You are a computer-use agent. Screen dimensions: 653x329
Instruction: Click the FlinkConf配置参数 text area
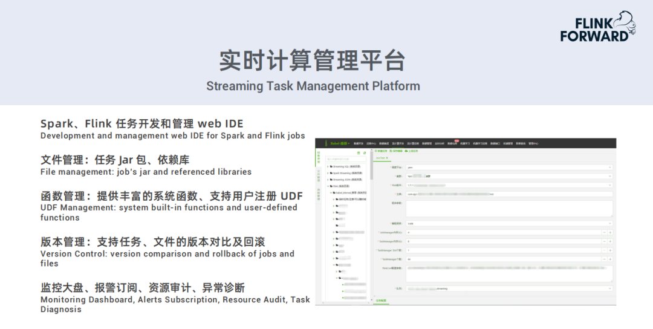pos(509,274)
